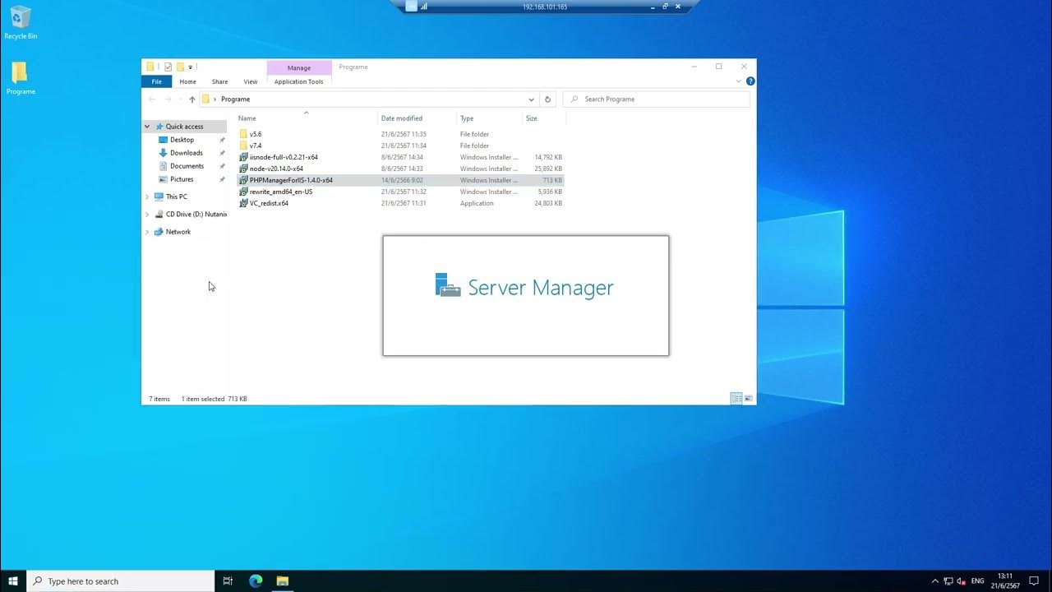Viewport: 1052px width, 592px height.
Task: Open the Home ribbon tab
Action: coord(188,81)
